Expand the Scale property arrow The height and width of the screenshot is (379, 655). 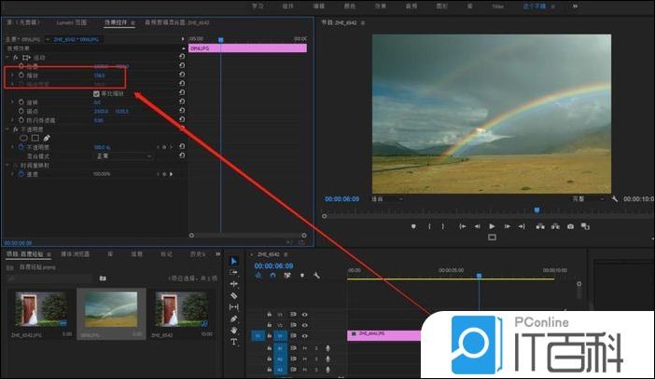click(12, 75)
